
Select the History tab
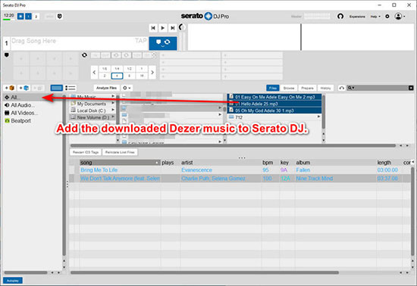(x=325, y=88)
